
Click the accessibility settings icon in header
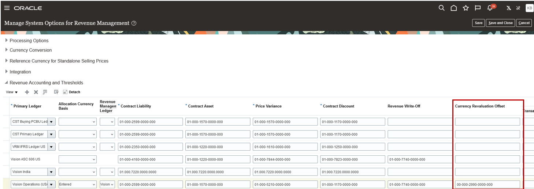509,8
